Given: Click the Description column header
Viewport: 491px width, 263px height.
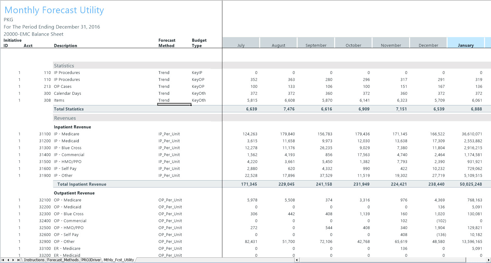Looking at the screenshot, I should 66,46.
